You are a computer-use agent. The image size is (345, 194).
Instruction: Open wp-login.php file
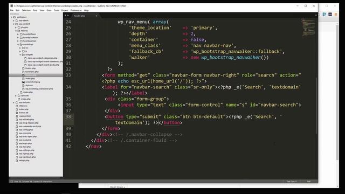[x=25, y=143]
